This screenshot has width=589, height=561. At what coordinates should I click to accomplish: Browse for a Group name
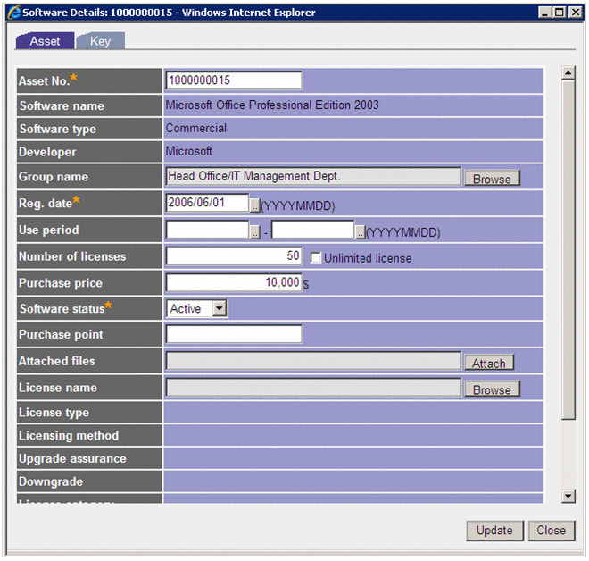(492, 179)
